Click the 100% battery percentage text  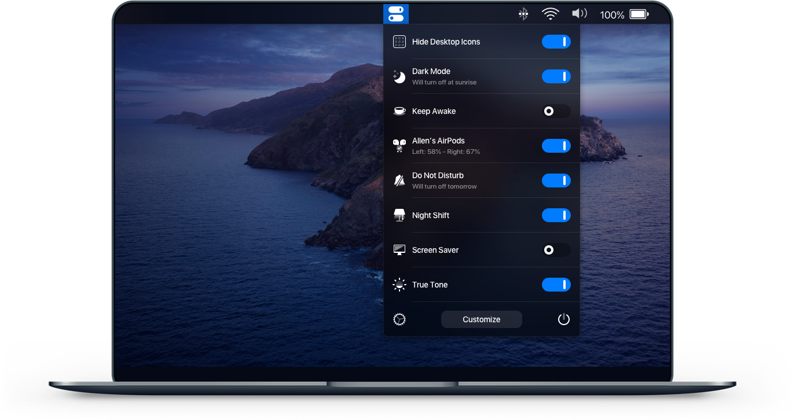612,15
